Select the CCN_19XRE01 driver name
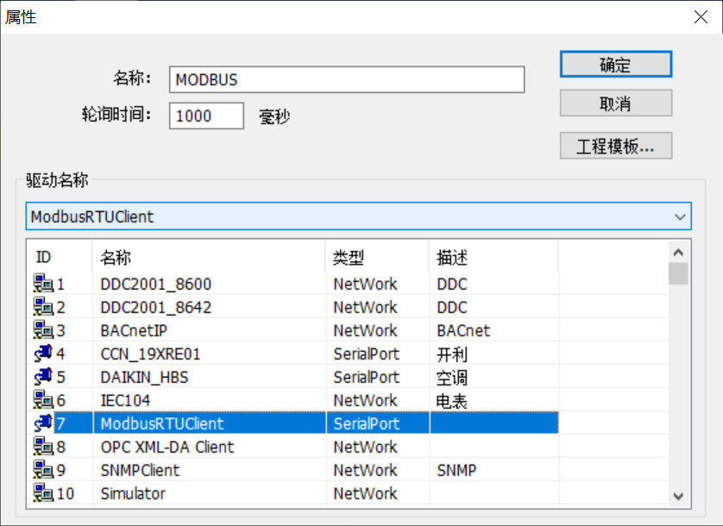The height and width of the screenshot is (526, 723). click(150, 354)
